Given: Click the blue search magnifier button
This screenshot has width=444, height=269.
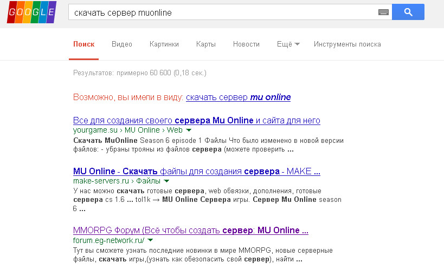Looking at the screenshot, I should click(408, 12).
